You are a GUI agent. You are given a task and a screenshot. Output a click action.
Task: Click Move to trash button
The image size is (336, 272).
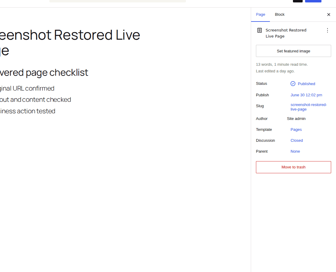click(x=293, y=167)
